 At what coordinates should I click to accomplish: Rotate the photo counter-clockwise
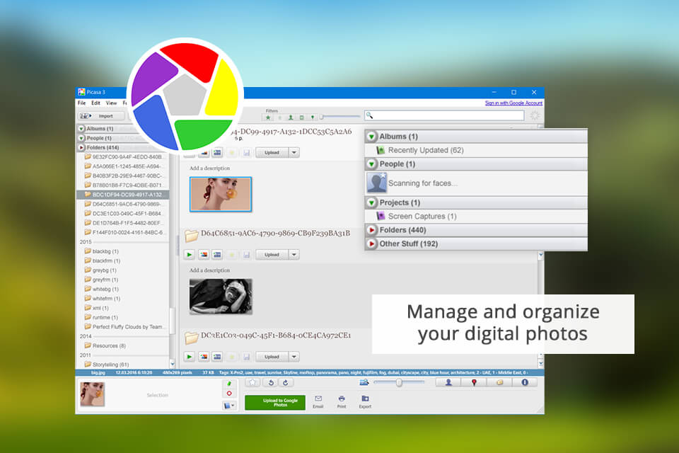(271, 382)
